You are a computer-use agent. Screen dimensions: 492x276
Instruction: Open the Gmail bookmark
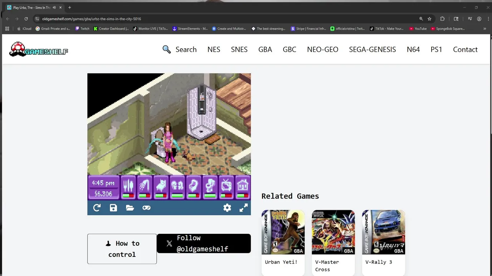[53, 29]
